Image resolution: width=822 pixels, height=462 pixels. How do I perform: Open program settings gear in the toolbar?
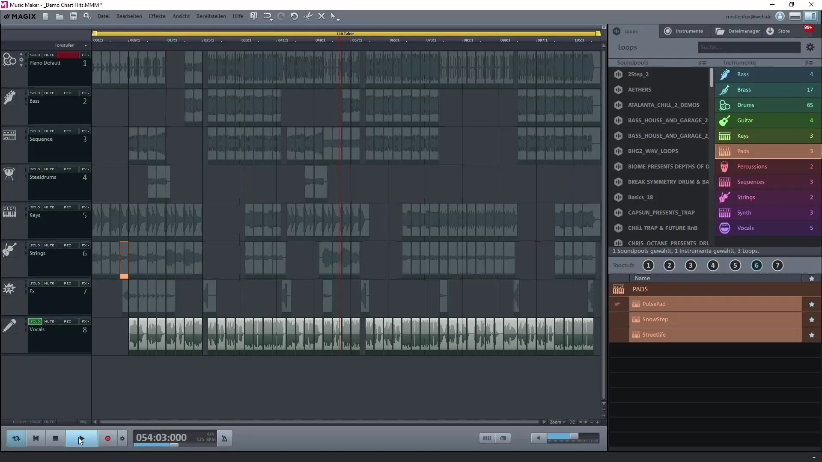pos(87,16)
